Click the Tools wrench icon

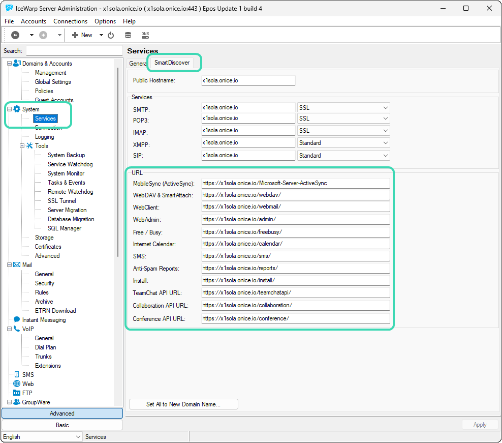click(x=29, y=145)
